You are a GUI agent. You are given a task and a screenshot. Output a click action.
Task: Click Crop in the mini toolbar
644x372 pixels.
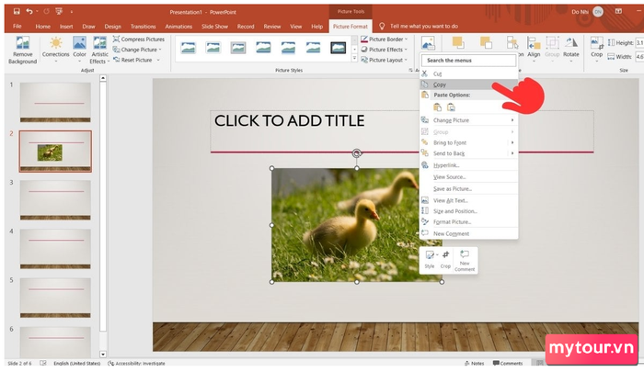click(x=445, y=259)
